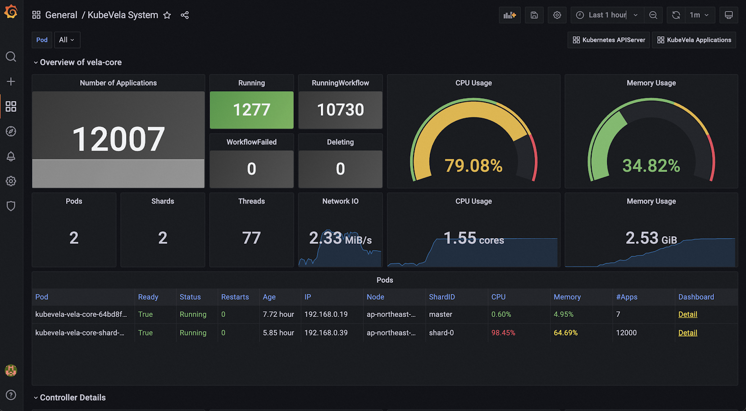
Task: Open the 1m refresh interval dropdown
Action: (699, 15)
